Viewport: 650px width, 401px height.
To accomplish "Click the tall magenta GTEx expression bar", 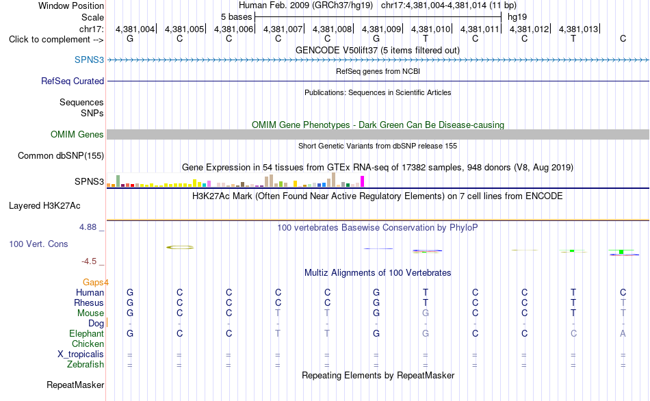I will (363, 181).
